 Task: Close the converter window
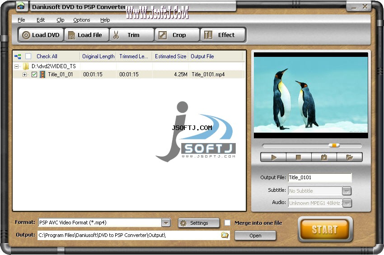(x=365, y=7)
